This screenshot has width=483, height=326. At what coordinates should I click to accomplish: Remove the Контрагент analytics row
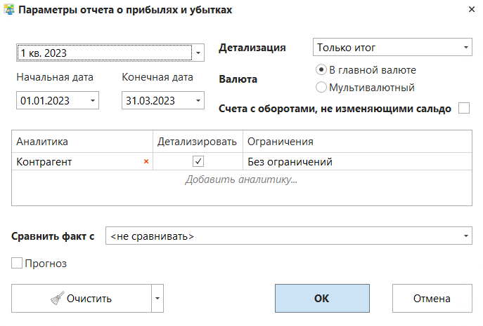(146, 162)
